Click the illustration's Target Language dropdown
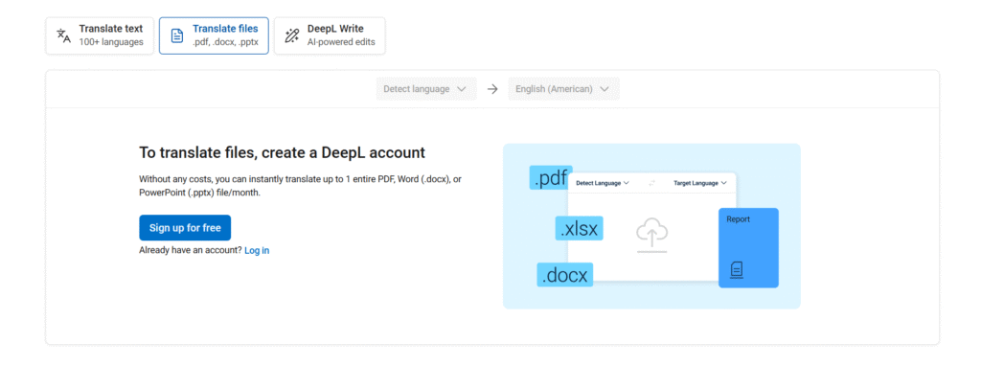Image resolution: width=981 pixels, height=366 pixels. [x=700, y=183]
